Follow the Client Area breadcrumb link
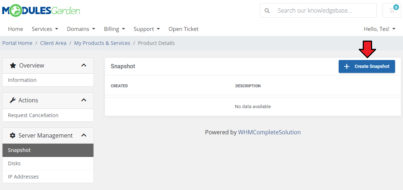 click(x=53, y=43)
